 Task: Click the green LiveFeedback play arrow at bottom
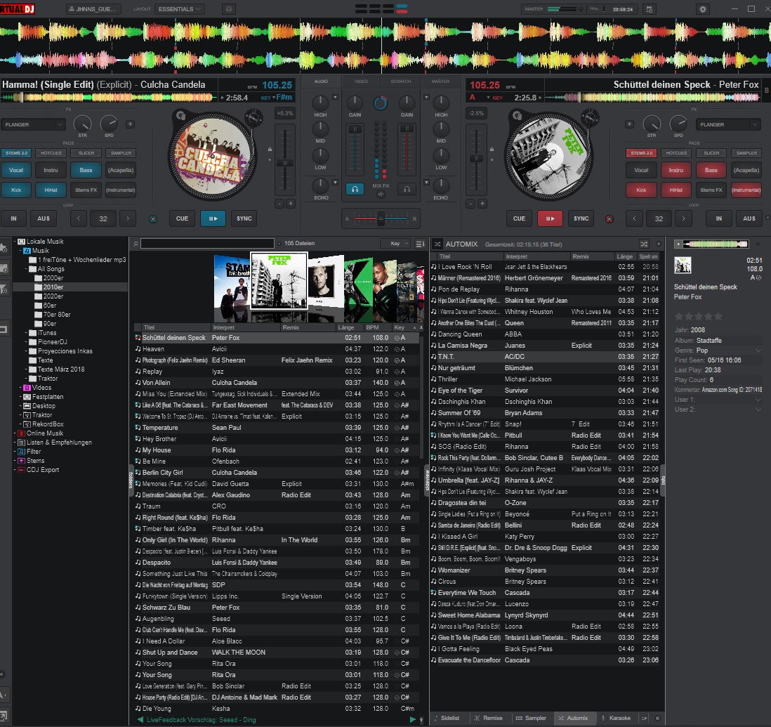click(413, 719)
